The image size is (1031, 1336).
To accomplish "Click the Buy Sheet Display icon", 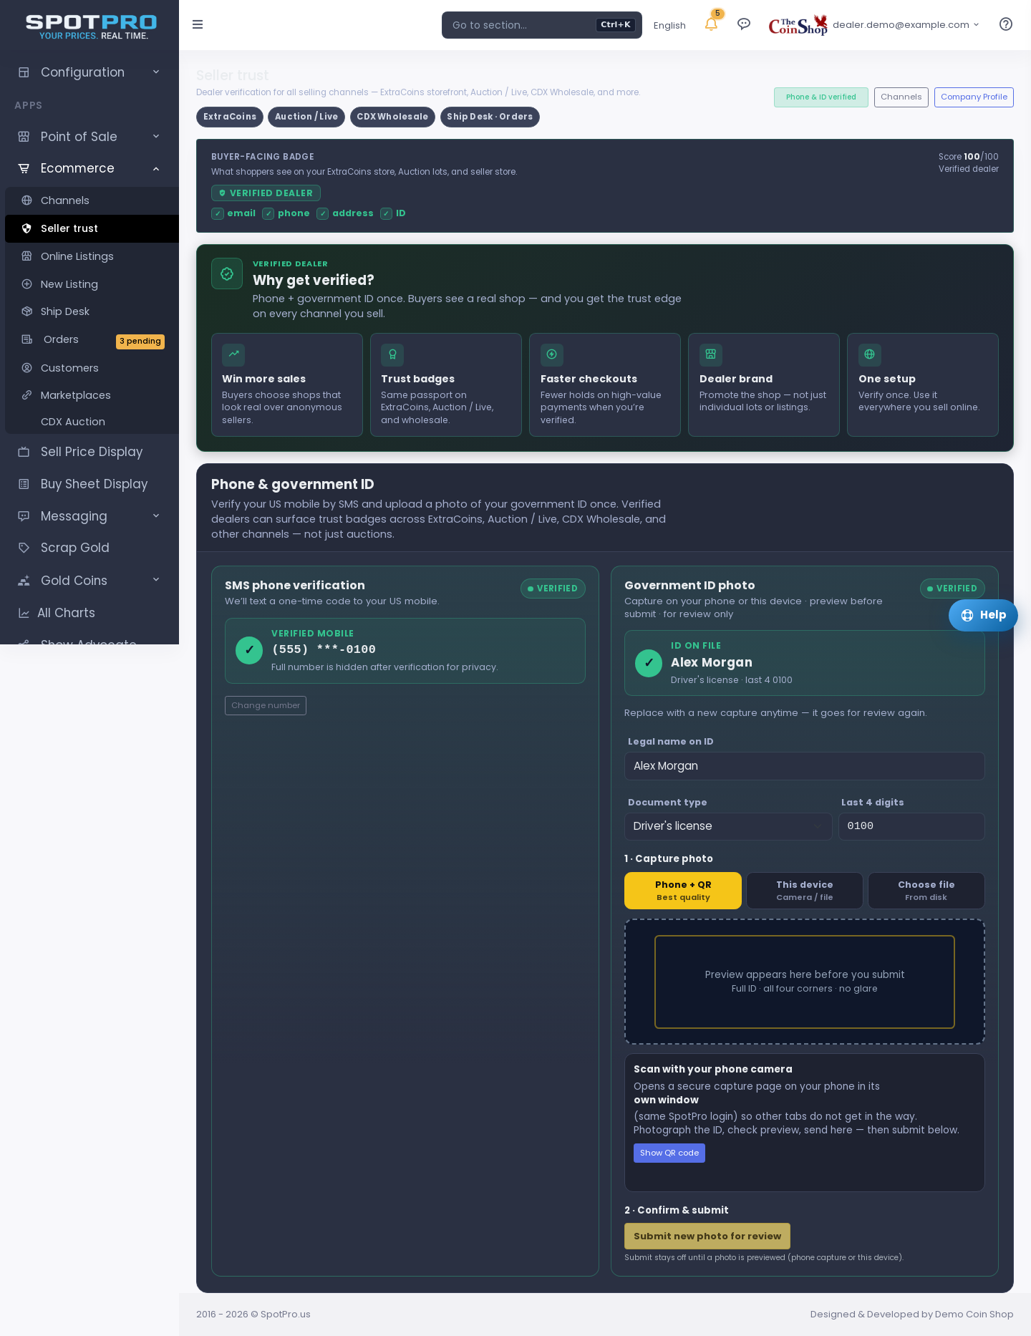I will (x=24, y=484).
